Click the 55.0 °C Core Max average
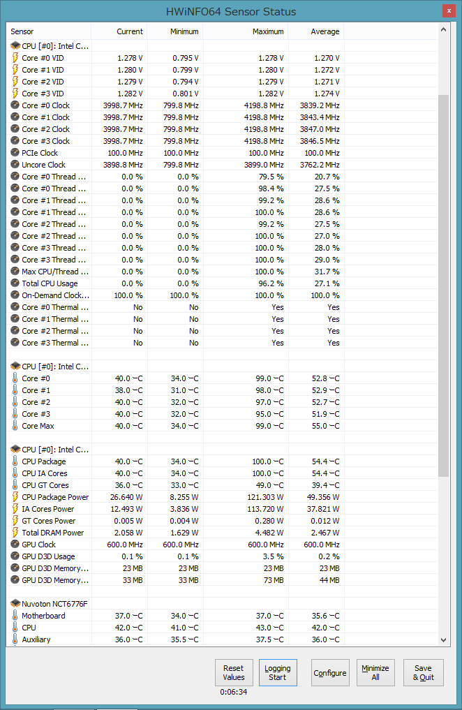The height and width of the screenshot is (710, 462). 325,426
